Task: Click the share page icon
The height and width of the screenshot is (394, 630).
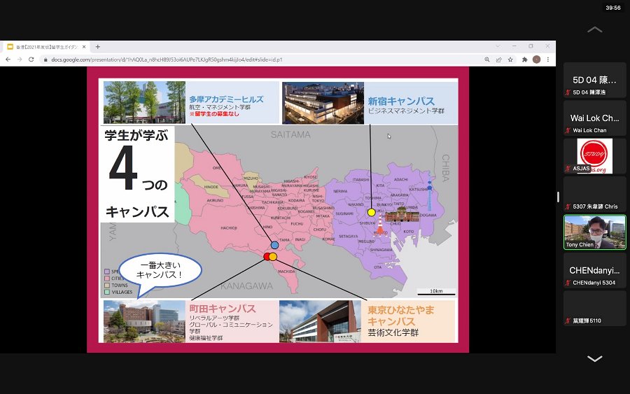Action: point(498,59)
